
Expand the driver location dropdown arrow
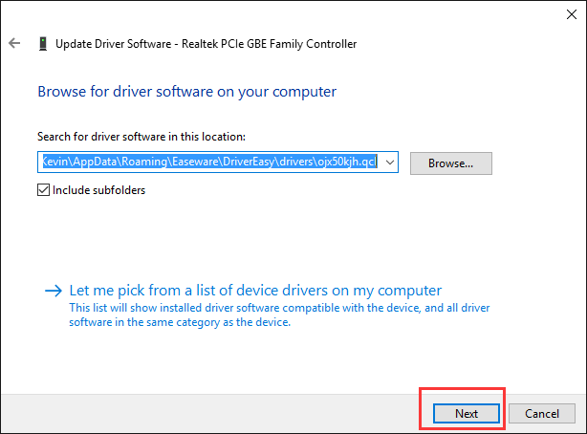coord(390,163)
